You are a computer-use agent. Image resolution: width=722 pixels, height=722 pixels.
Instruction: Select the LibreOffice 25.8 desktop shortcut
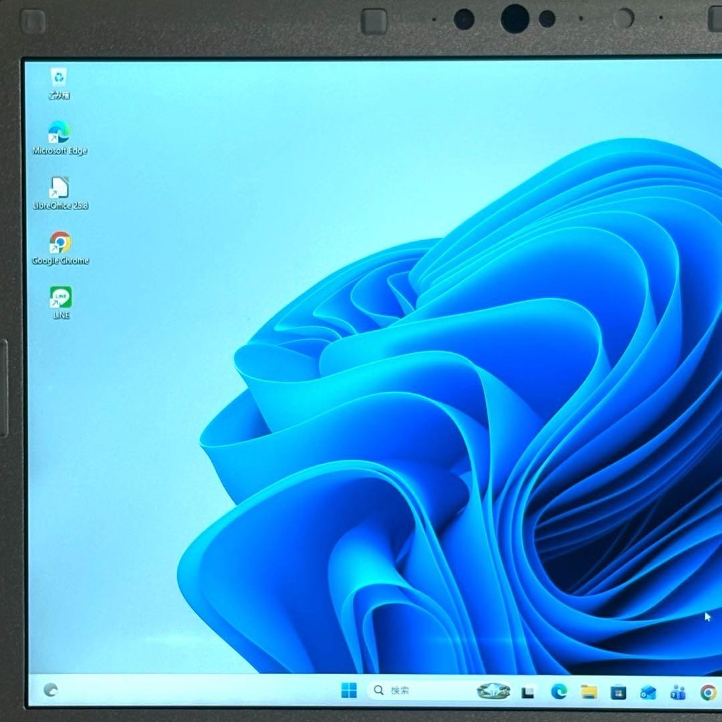[x=60, y=193]
